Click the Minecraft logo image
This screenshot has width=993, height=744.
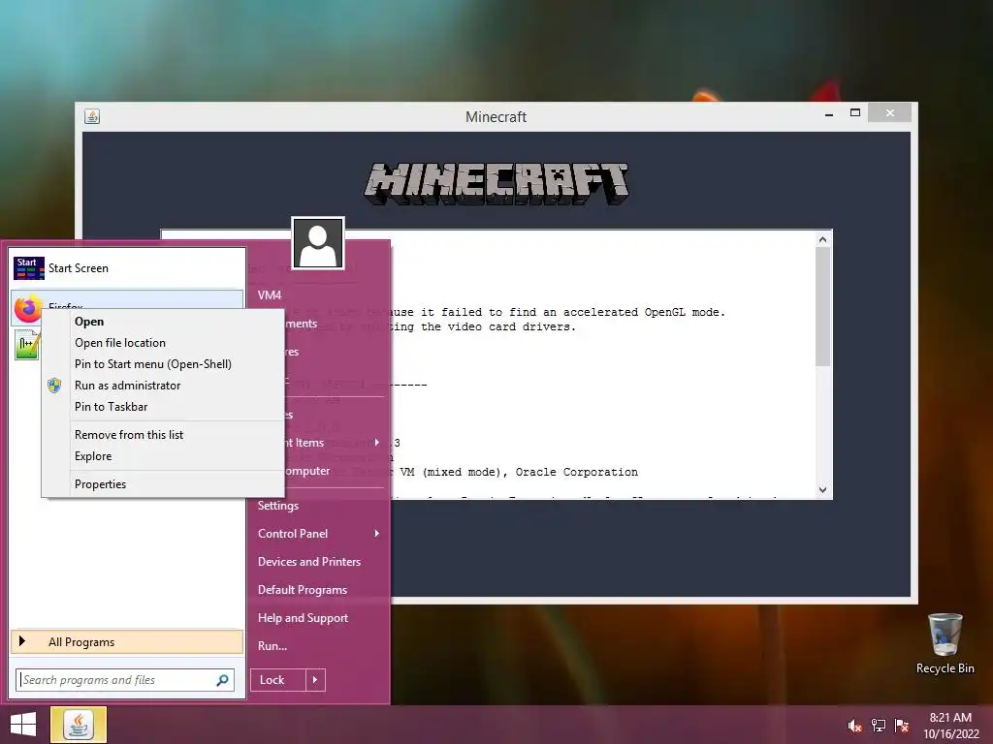[496, 184]
